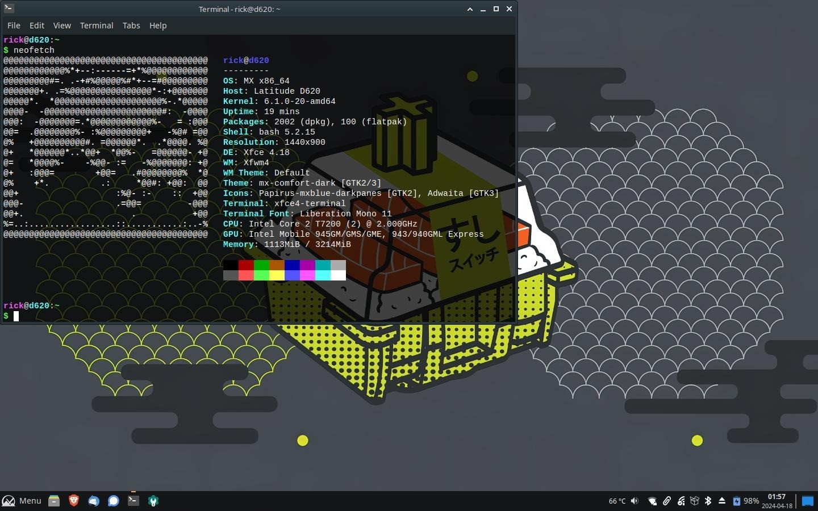This screenshot has height=511, width=818.
Task: Click the 2024-04-18 date in the panel
Action: (777, 506)
